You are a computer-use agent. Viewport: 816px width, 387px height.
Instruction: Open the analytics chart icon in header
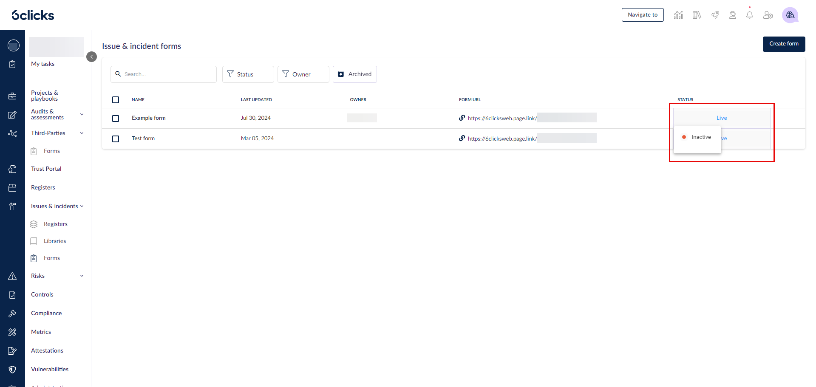678,15
